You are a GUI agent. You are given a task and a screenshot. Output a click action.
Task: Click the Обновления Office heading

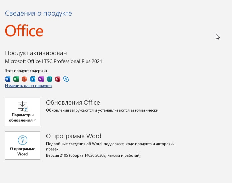[x=73, y=103]
